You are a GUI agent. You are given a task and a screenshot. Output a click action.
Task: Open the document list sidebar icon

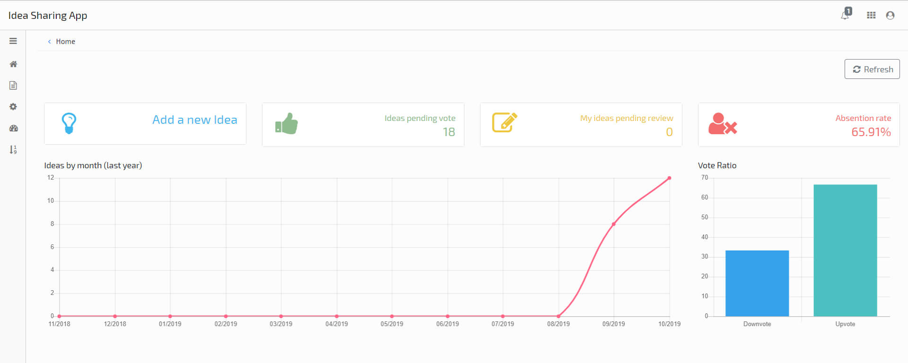pos(13,85)
